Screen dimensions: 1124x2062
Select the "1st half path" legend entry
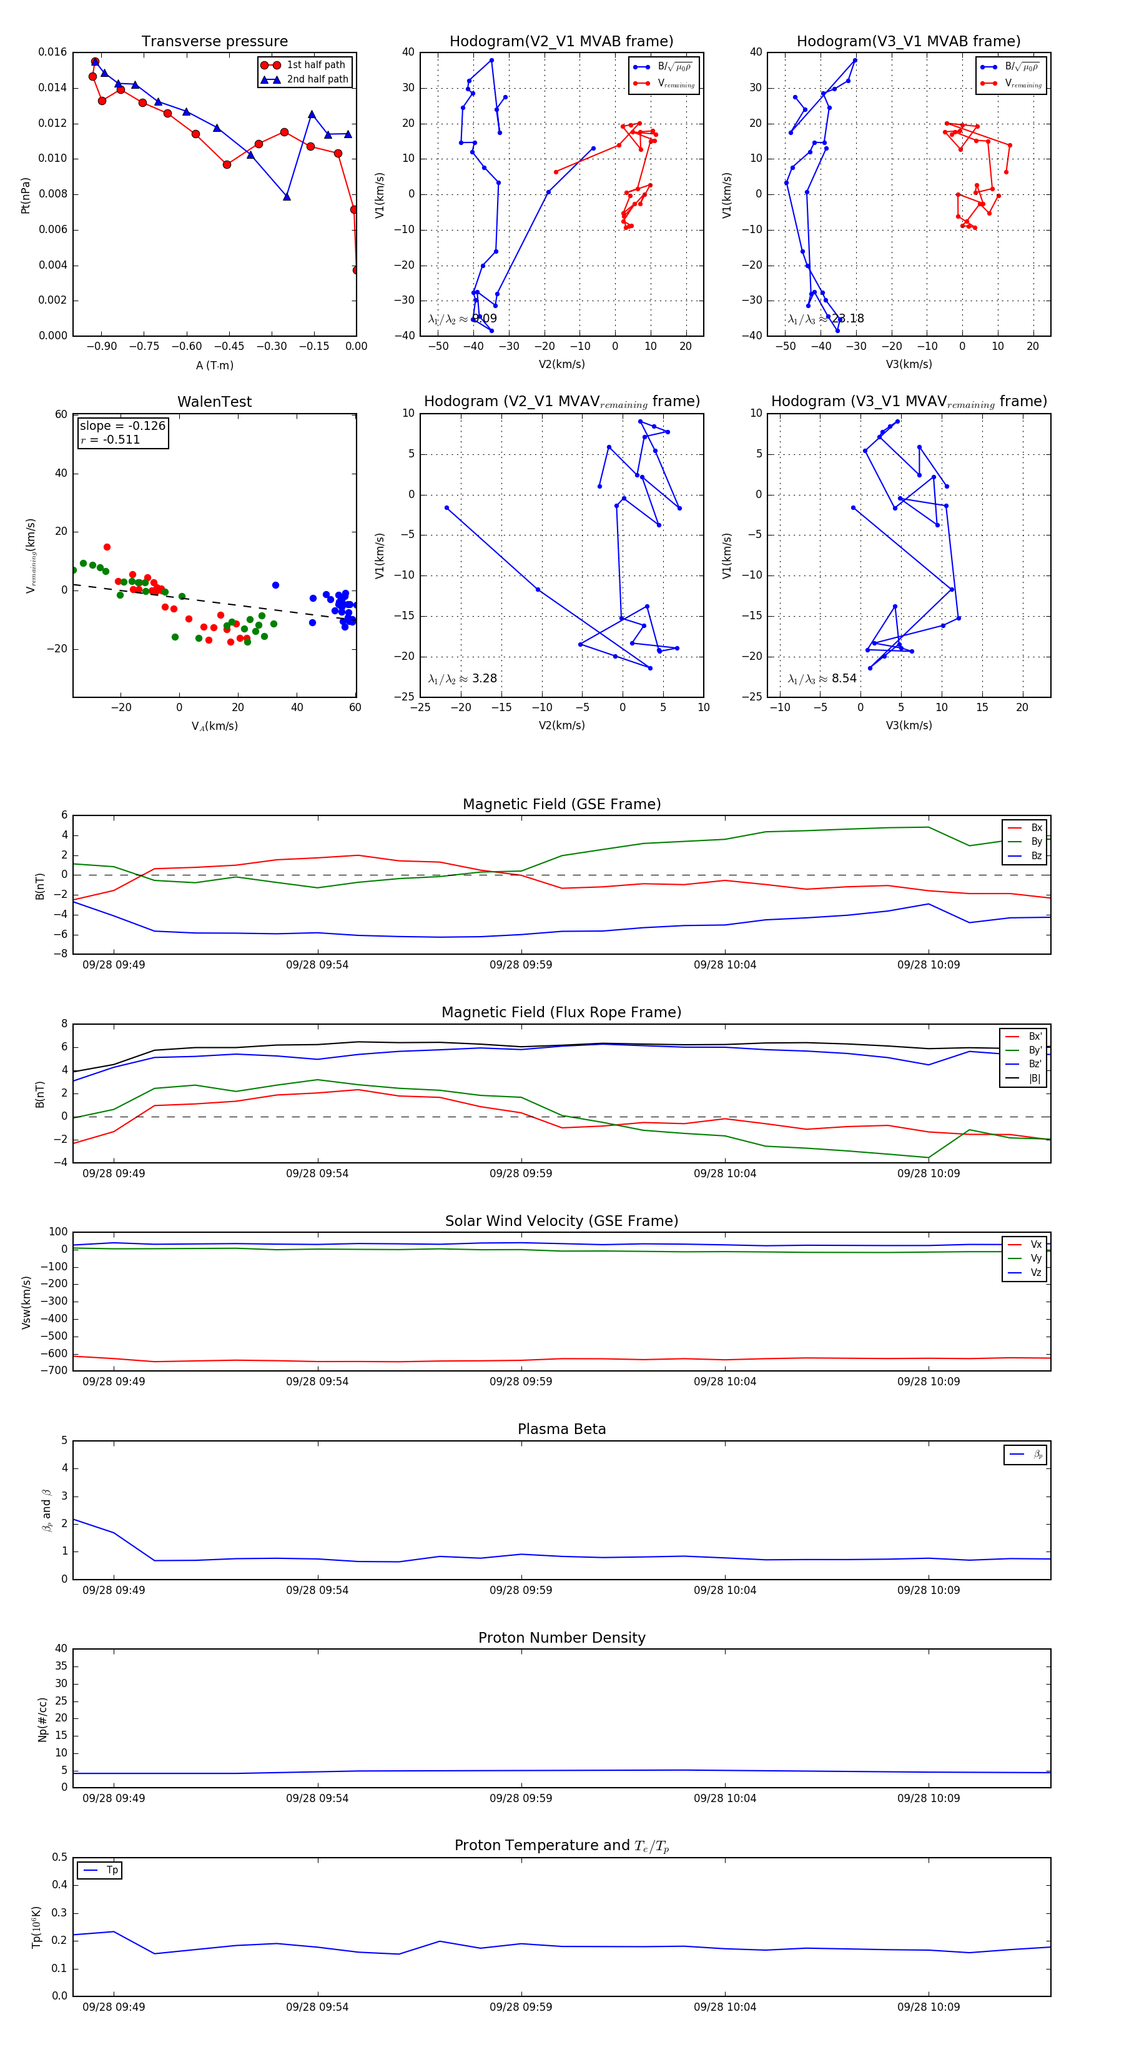pyautogui.click(x=305, y=65)
